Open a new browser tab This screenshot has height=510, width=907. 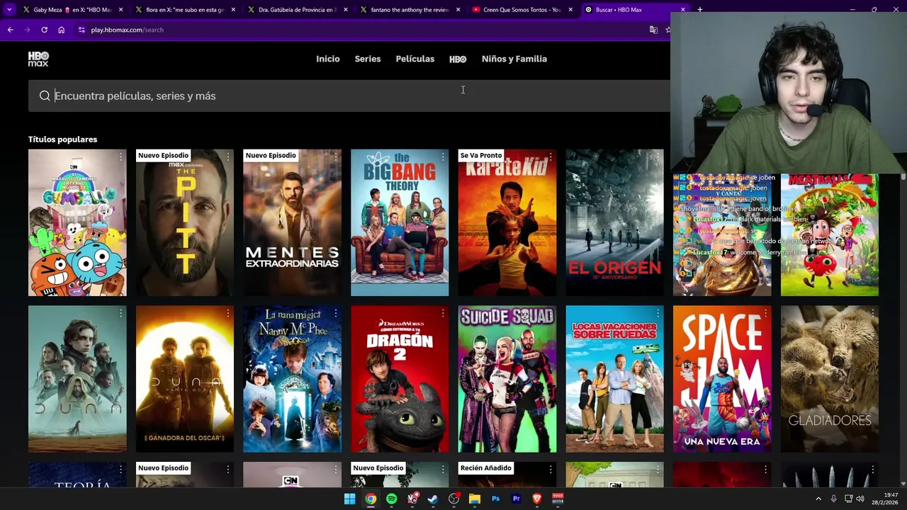tap(699, 10)
